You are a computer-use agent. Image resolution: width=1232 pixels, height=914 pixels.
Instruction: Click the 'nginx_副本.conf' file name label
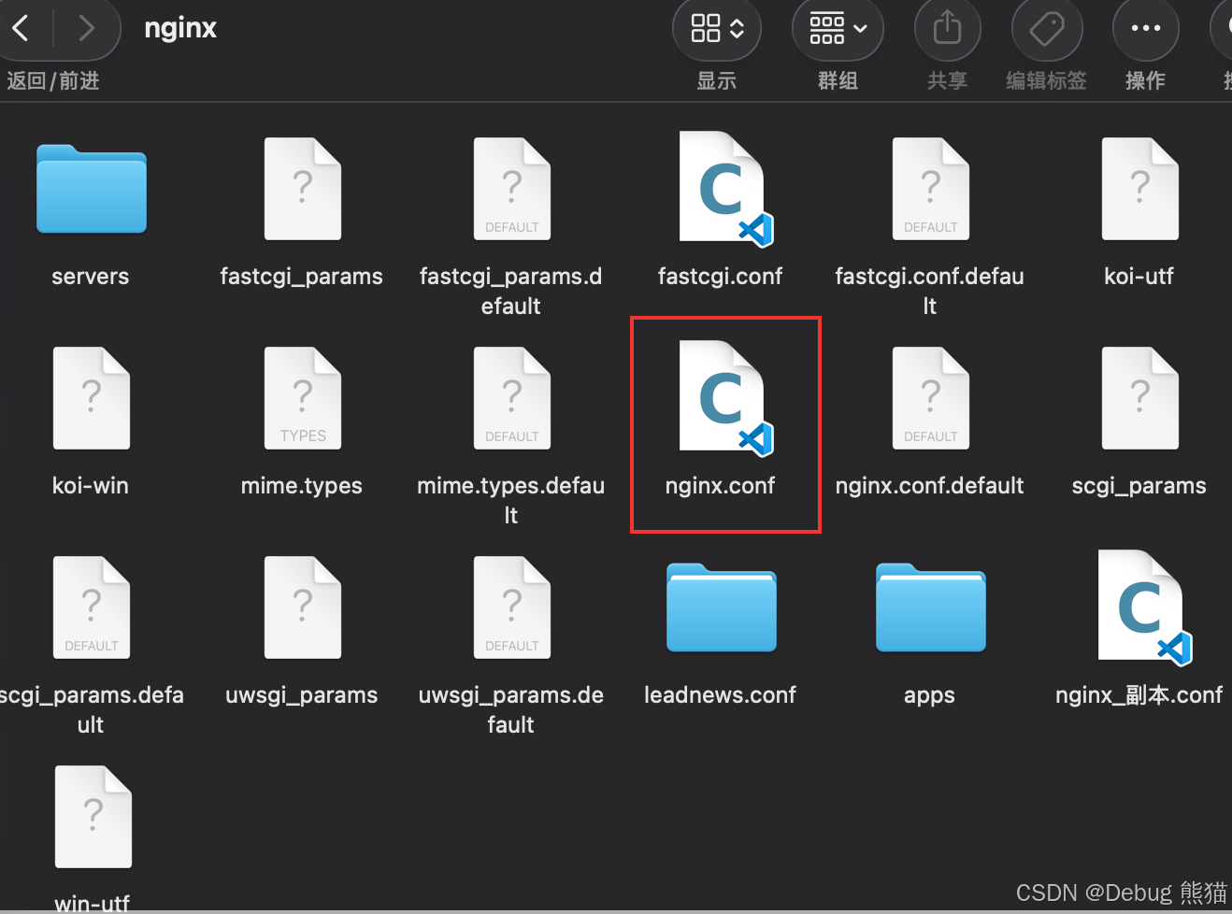click(1139, 695)
